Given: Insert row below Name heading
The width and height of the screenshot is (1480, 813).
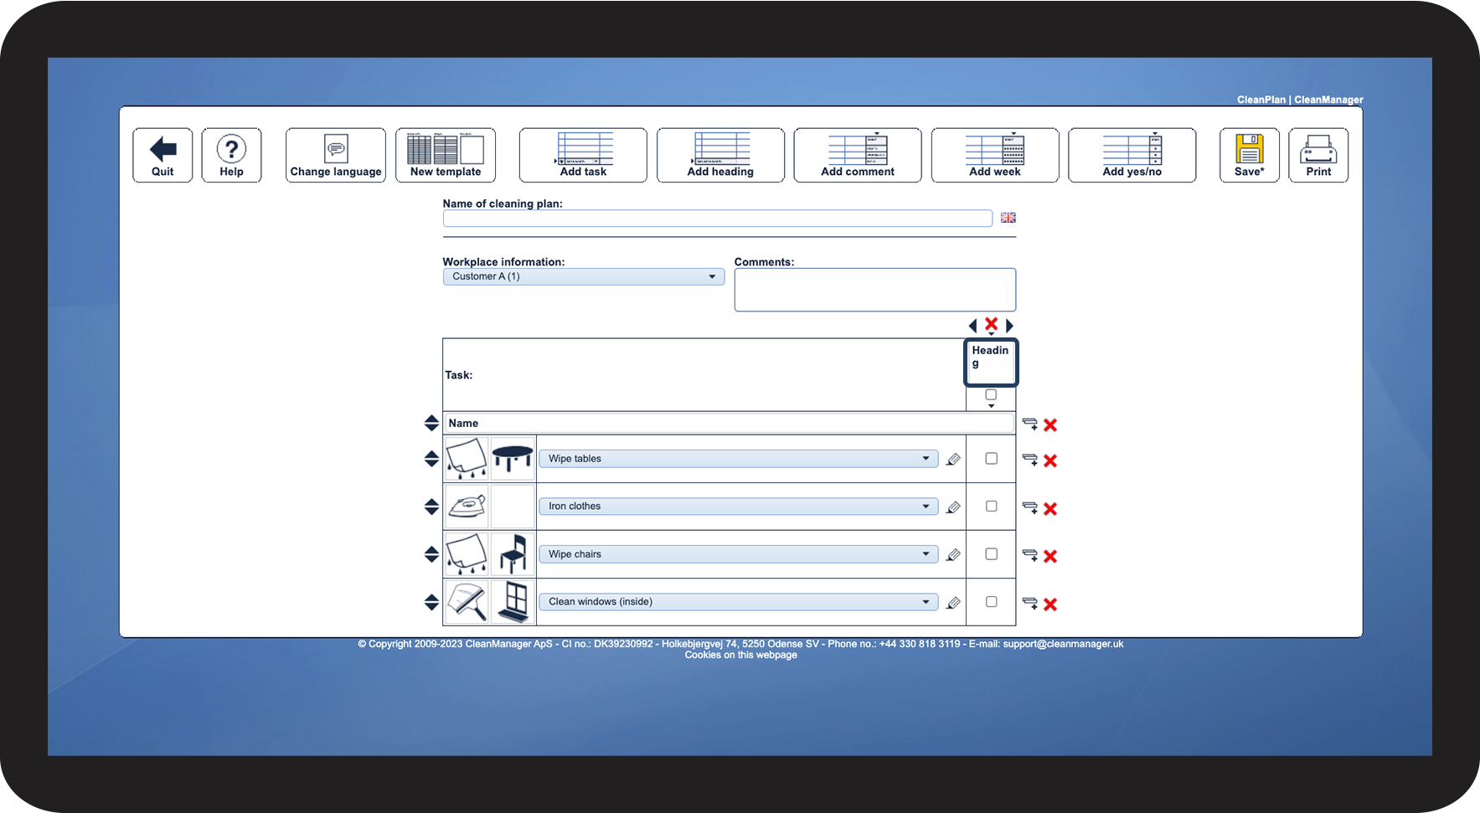Looking at the screenshot, I should click(x=1030, y=424).
